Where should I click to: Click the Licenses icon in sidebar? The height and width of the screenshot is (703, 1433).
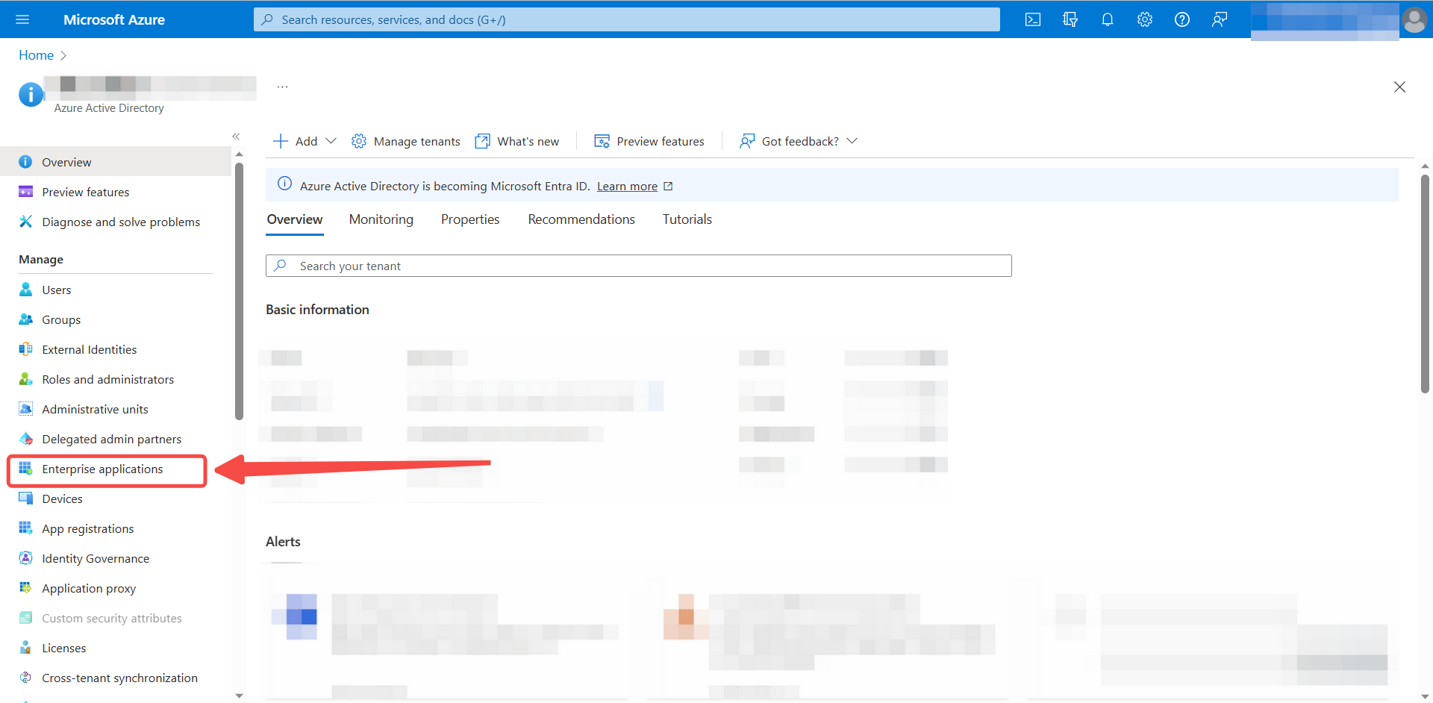(26, 648)
